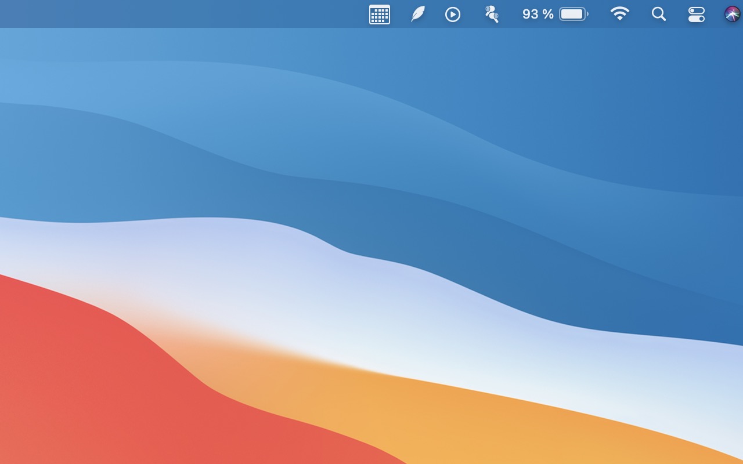The width and height of the screenshot is (743, 464).
Task: Expand AirPods audio device dropdown
Action: [492, 14]
